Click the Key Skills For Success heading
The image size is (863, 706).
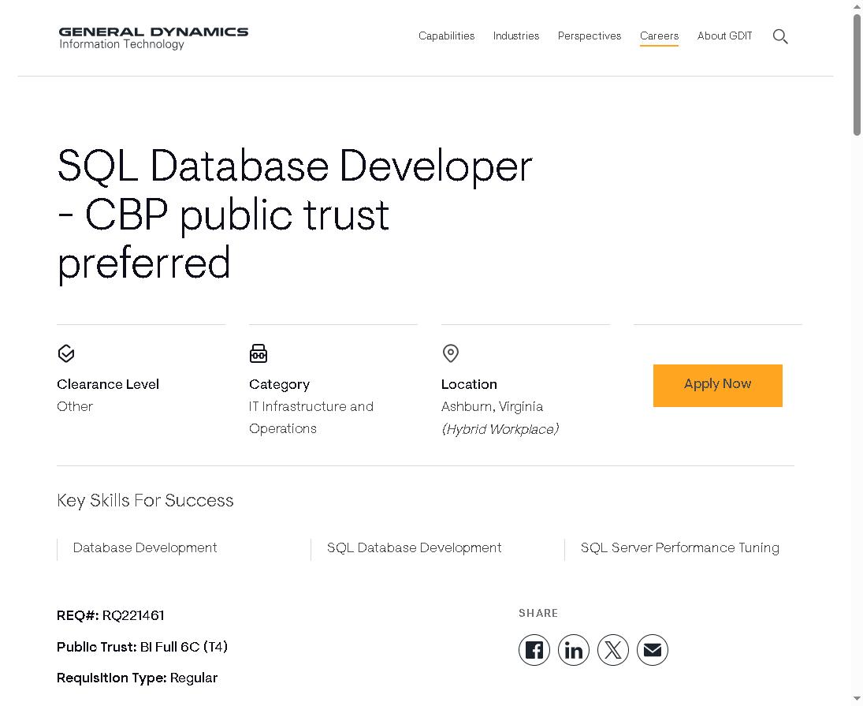(x=145, y=501)
